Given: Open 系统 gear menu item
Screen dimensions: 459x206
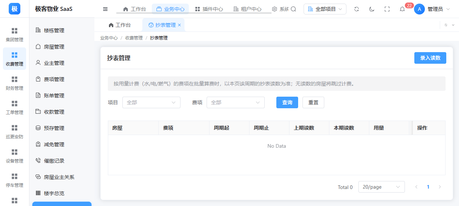Looking at the screenshot, I should (280, 9).
